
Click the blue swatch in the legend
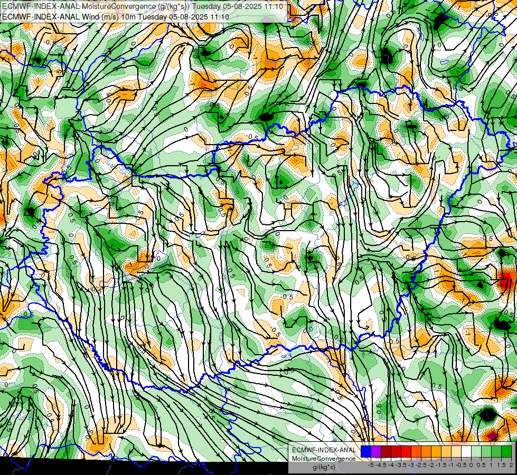[x=366, y=452]
